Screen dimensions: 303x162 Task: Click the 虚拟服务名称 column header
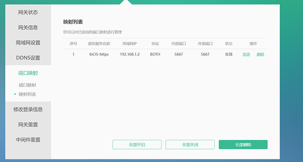coord(99,44)
